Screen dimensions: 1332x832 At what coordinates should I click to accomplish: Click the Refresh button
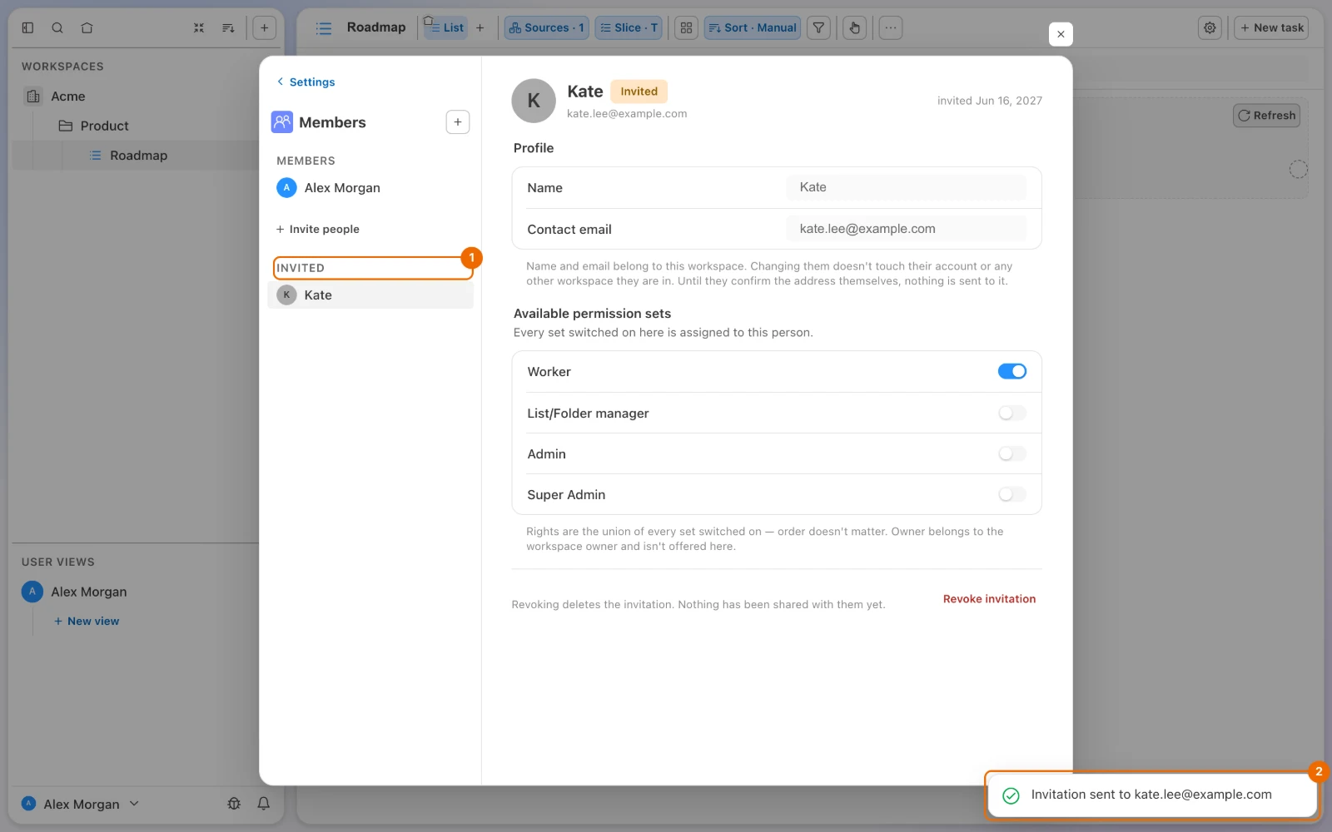(x=1266, y=116)
